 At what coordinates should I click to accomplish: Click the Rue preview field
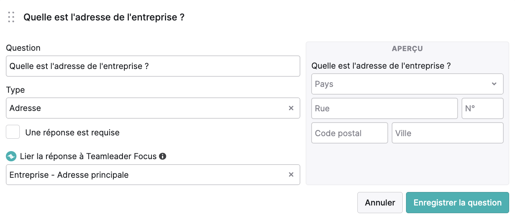(384, 108)
